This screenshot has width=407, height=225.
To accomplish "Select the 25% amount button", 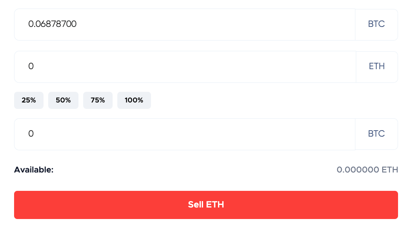I will [29, 100].
